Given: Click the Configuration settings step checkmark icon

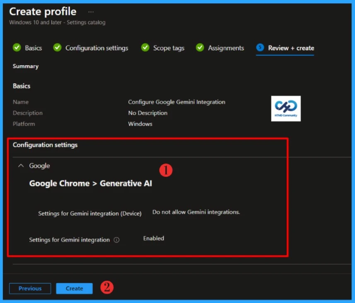Looking at the screenshot, I should tap(57, 48).
